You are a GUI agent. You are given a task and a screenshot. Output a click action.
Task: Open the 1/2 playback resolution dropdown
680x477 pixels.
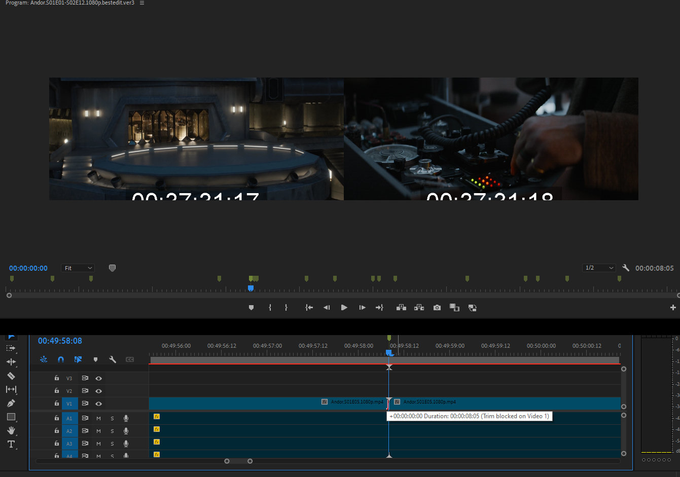point(599,268)
